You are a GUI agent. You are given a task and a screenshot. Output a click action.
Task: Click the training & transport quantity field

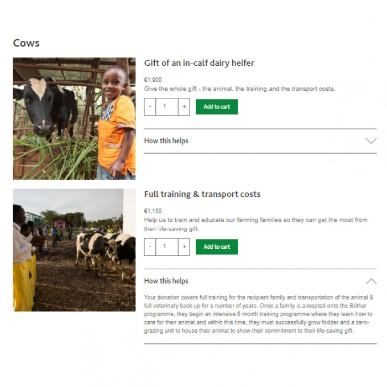[x=167, y=247]
